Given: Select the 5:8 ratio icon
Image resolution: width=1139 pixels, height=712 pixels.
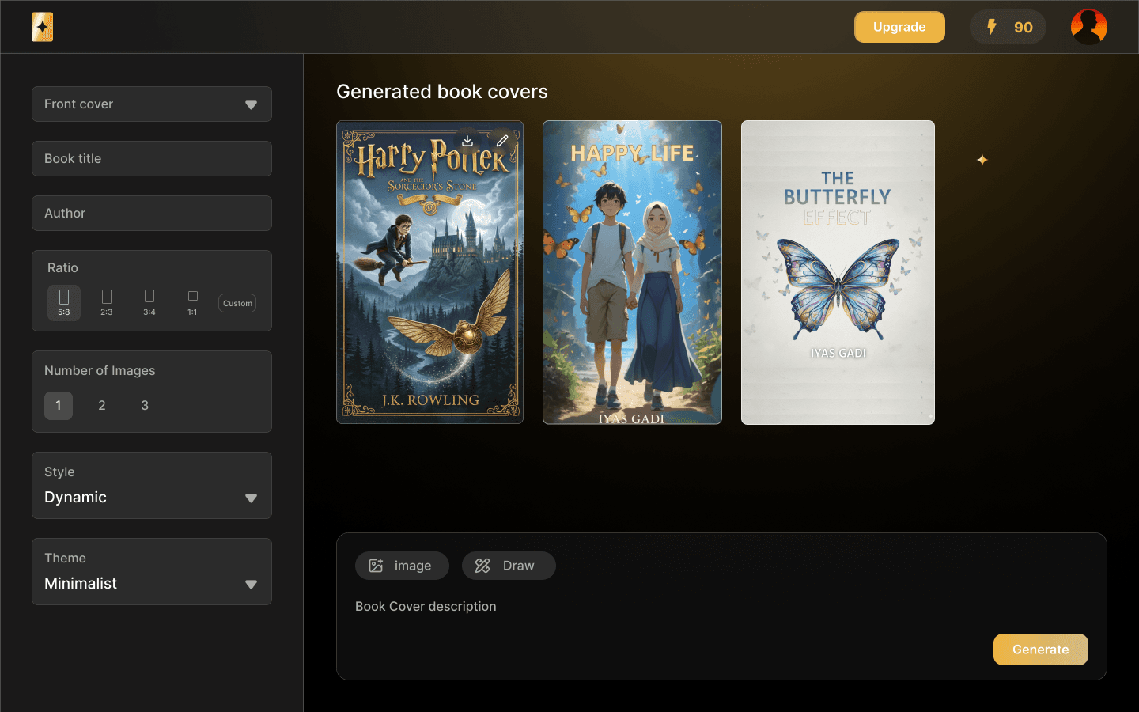Looking at the screenshot, I should pyautogui.click(x=64, y=302).
